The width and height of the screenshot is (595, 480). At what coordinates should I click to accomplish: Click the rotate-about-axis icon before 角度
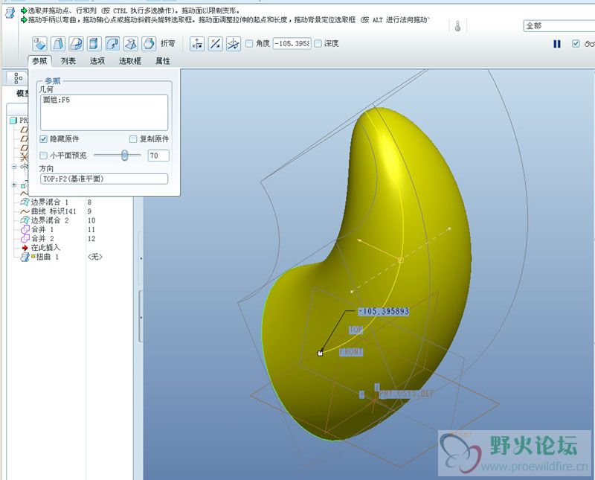[234, 44]
